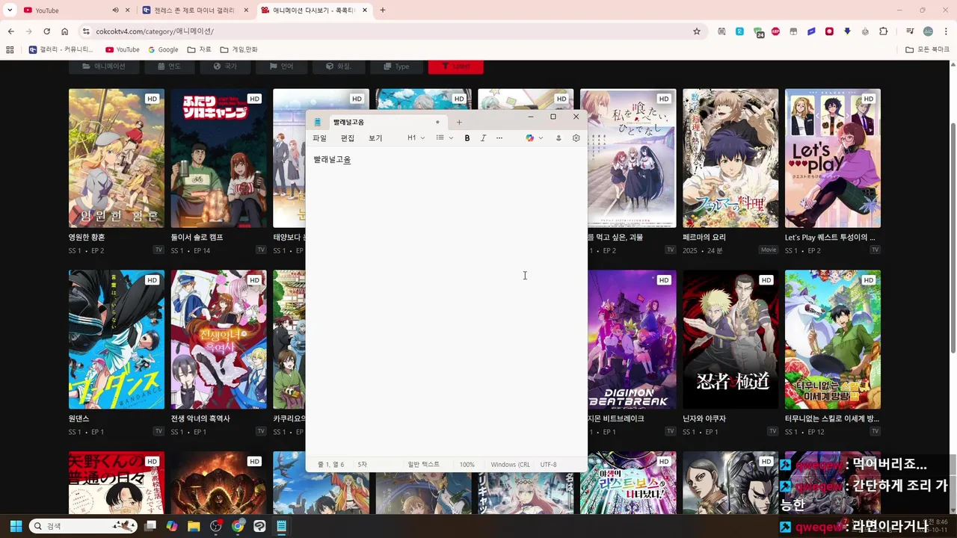Open the Chrome three-dot menu
957x538 pixels.
[x=947, y=31]
